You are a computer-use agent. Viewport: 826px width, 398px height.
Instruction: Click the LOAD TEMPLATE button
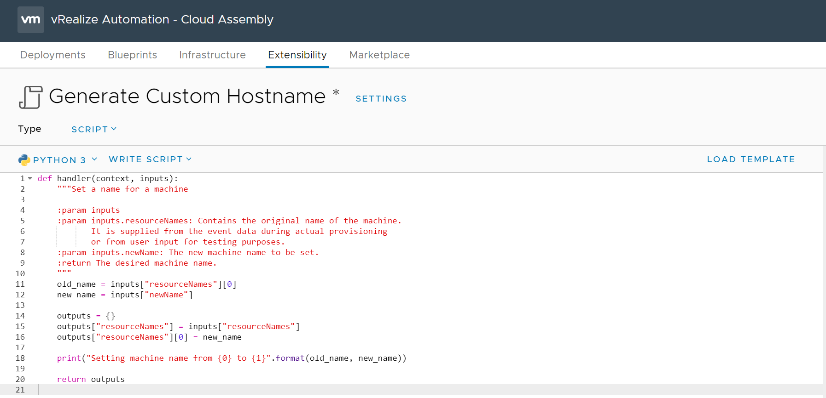point(750,159)
